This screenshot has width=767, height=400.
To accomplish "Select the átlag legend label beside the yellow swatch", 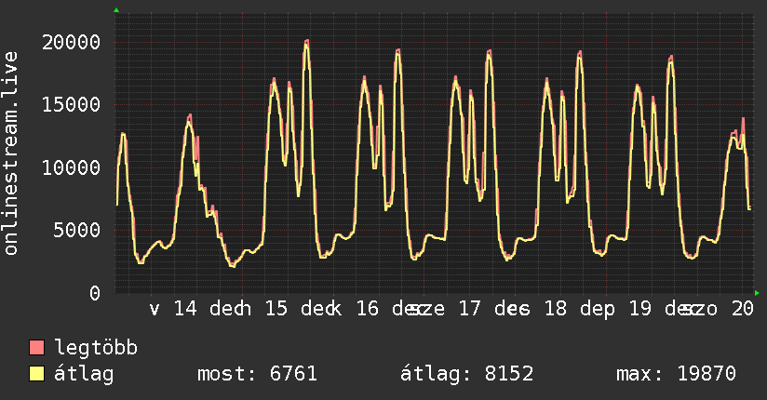I will point(84,374).
